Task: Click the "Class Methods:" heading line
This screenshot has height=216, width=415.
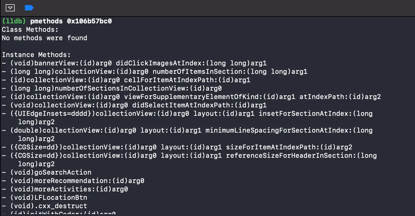Action: pyautogui.click(x=30, y=30)
